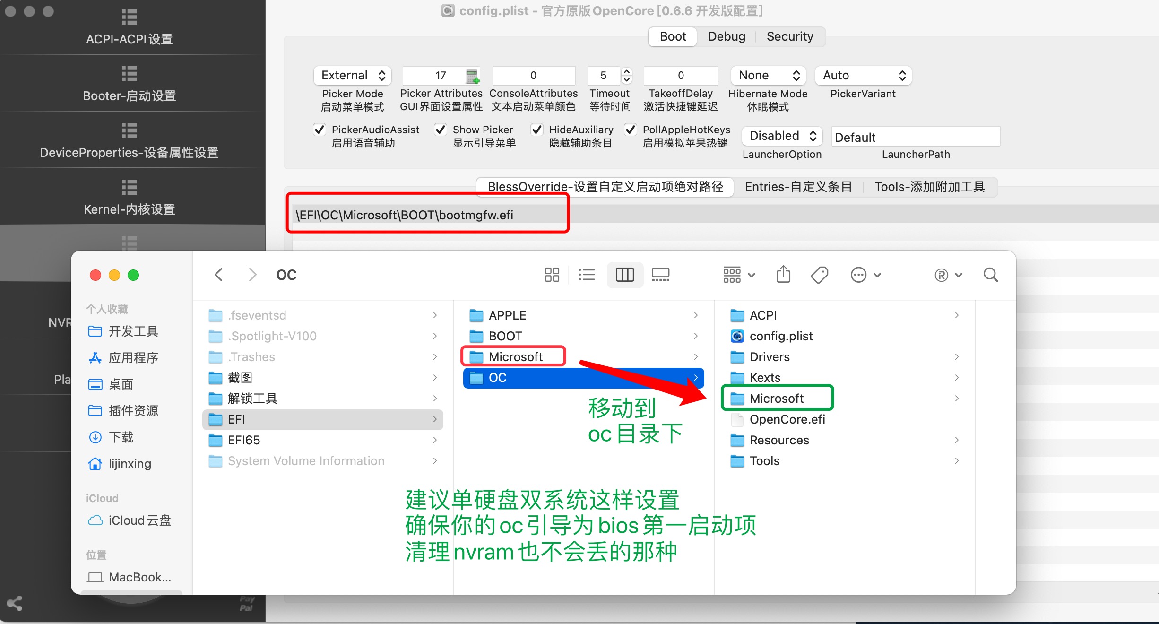The height and width of the screenshot is (624, 1159).
Task: Open LauncherOption Disabled dropdown
Action: pos(782,136)
